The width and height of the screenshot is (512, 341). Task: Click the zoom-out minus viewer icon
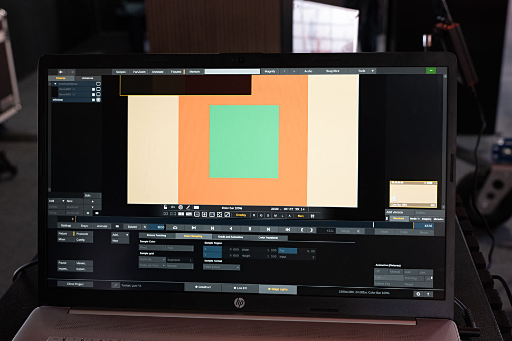(x=197, y=215)
